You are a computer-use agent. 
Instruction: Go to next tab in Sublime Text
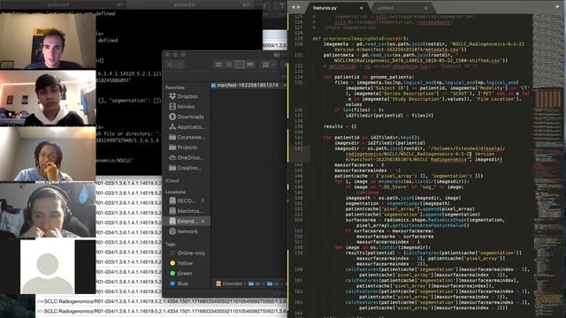click(299, 7)
